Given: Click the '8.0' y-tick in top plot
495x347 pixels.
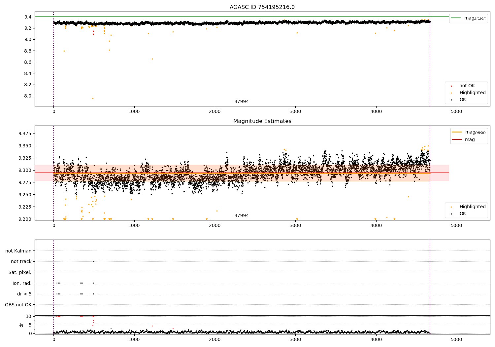Looking at the screenshot, I should (x=28, y=96).
